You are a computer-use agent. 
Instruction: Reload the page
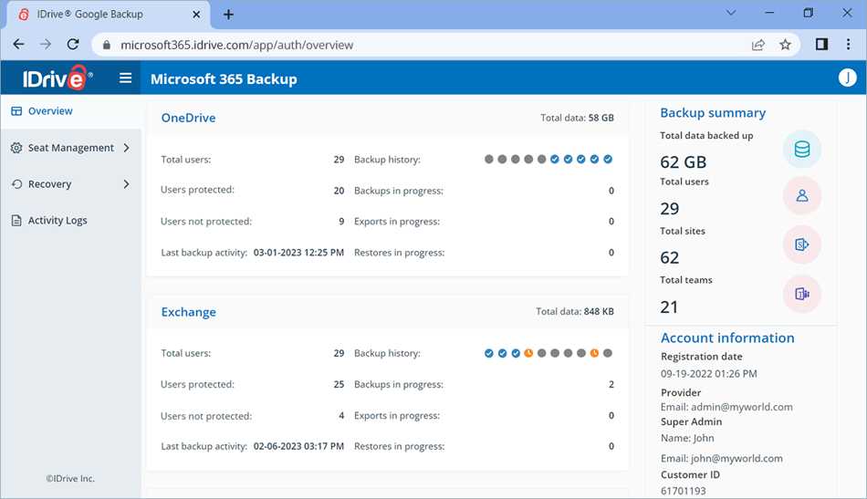(73, 44)
